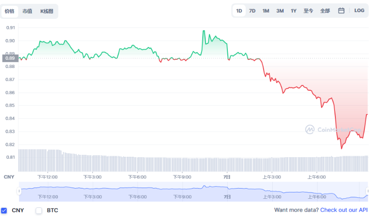375x218 pixels.
Task: Enable the BTC checkbox
Action: 39,210
